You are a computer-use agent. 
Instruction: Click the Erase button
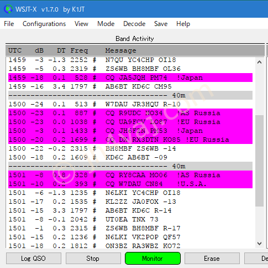click(x=212, y=259)
